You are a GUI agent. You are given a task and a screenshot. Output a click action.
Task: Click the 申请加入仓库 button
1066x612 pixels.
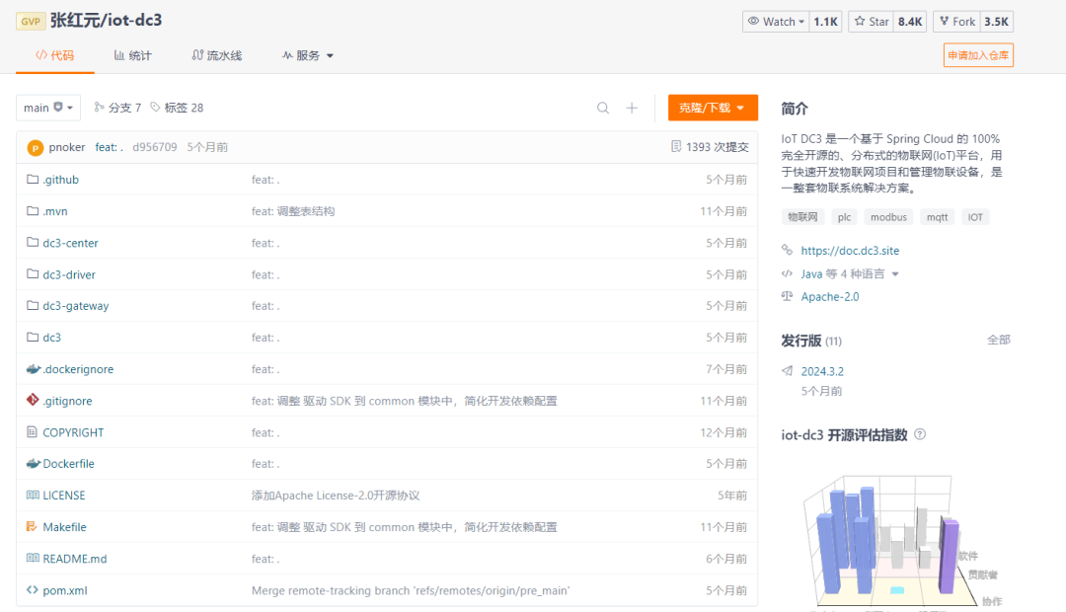click(x=977, y=55)
